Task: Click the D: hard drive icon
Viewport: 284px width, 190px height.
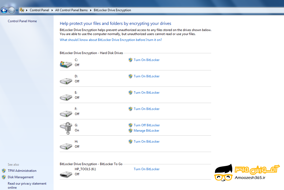Action: (66, 81)
